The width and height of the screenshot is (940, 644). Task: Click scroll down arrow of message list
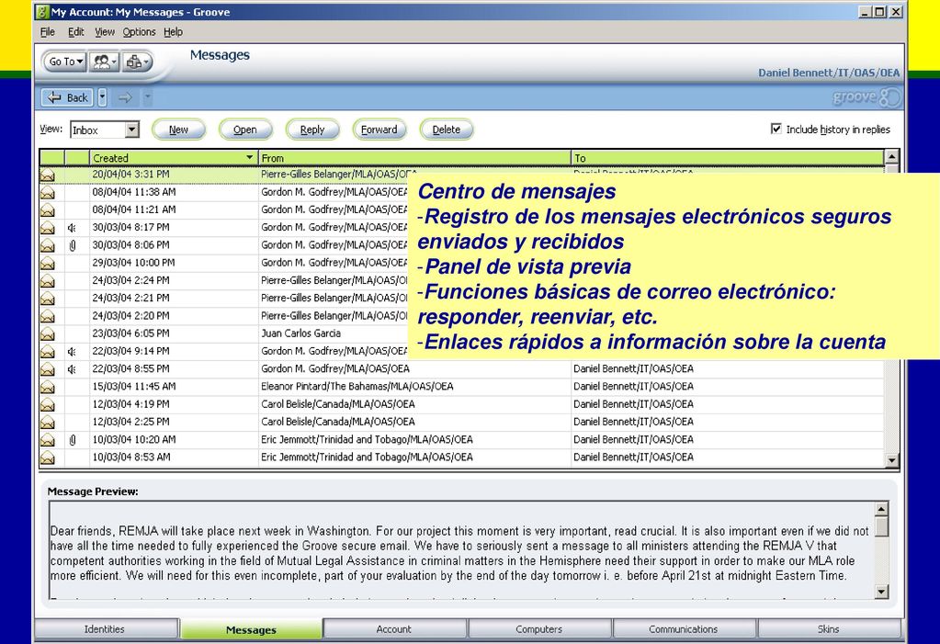tap(891, 460)
